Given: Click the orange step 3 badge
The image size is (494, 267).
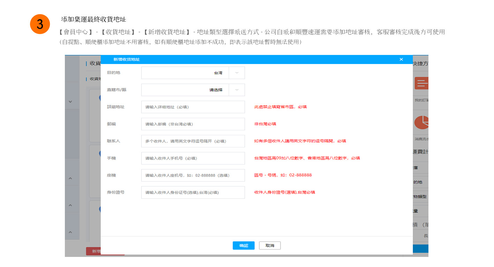Looking at the screenshot, I should (40, 24).
